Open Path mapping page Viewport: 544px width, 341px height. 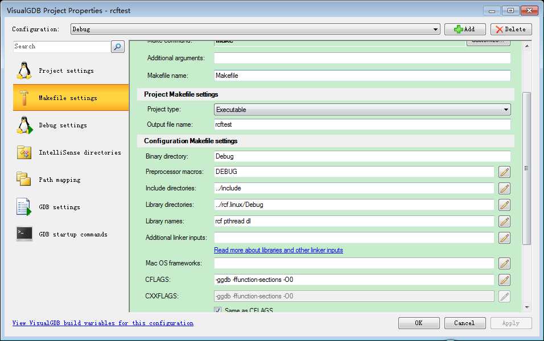point(71,180)
